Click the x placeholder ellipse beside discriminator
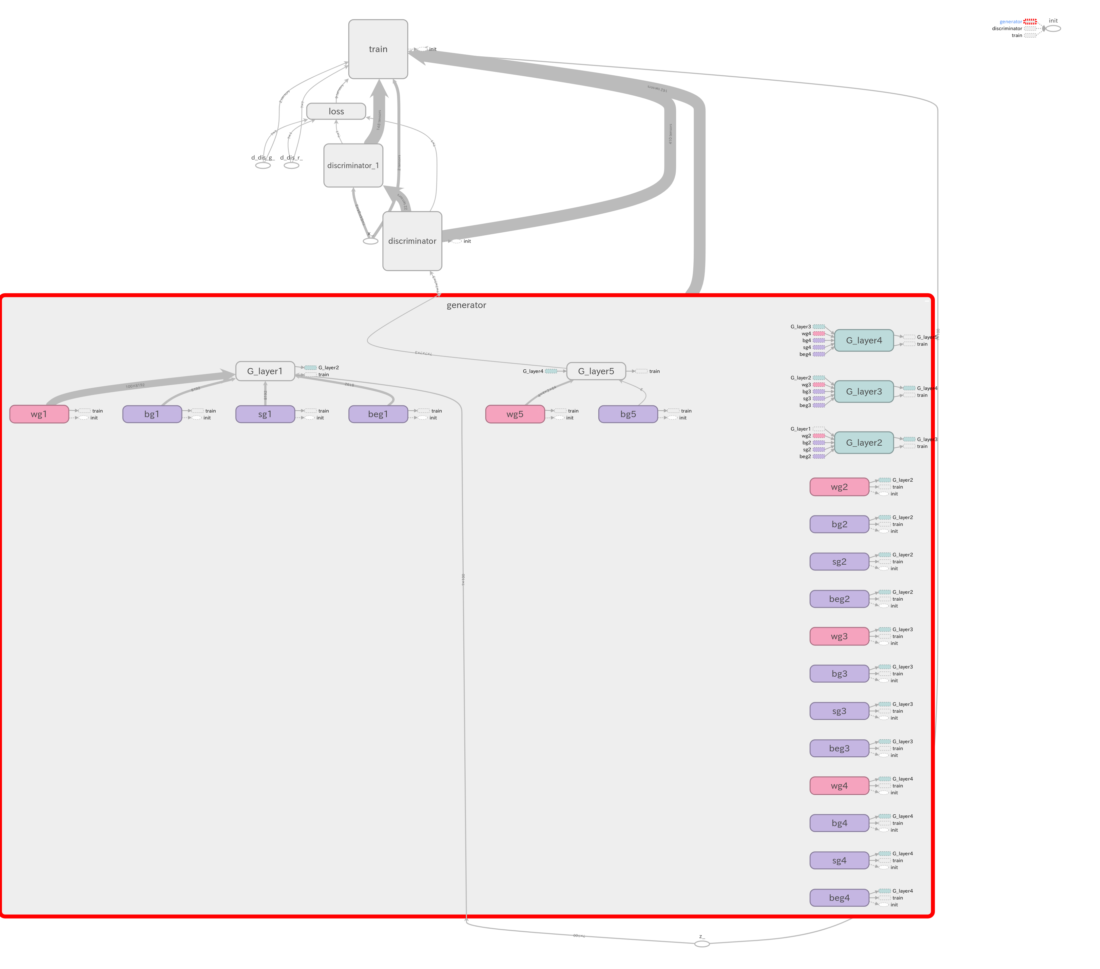The height and width of the screenshot is (969, 1100). coord(370,241)
